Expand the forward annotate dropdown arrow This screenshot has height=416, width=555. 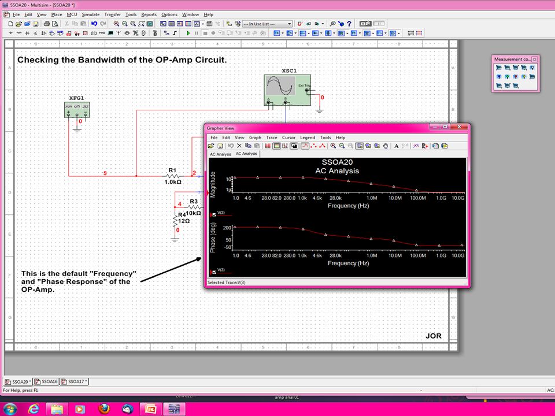[323, 24]
